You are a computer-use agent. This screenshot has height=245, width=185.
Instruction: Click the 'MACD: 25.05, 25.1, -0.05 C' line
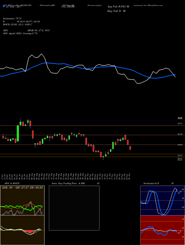tap(18, 24)
